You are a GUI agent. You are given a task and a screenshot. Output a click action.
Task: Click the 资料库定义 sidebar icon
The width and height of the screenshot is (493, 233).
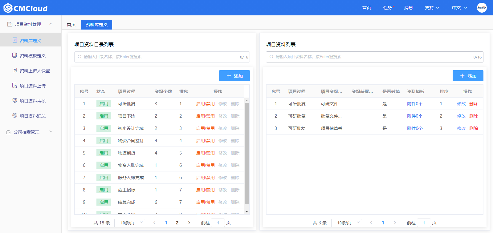pyautogui.click(x=15, y=40)
